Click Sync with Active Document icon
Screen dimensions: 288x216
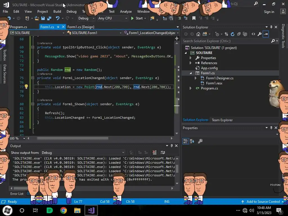226,34
